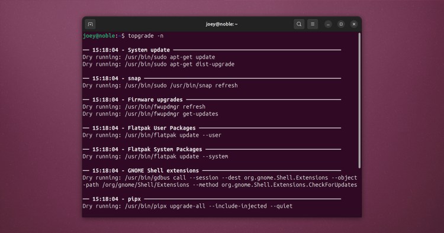Image resolution: width=444 pixels, height=233 pixels.
Task: Click the System update section header
Action: 149,50
